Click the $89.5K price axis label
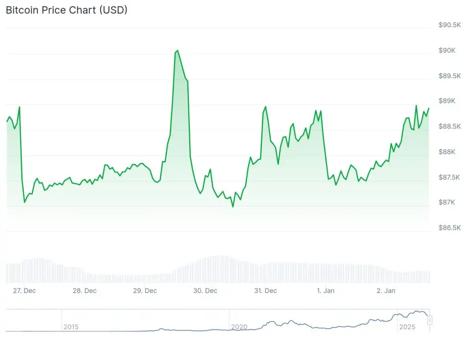This screenshot has width=467, height=340. (x=450, y=76)
